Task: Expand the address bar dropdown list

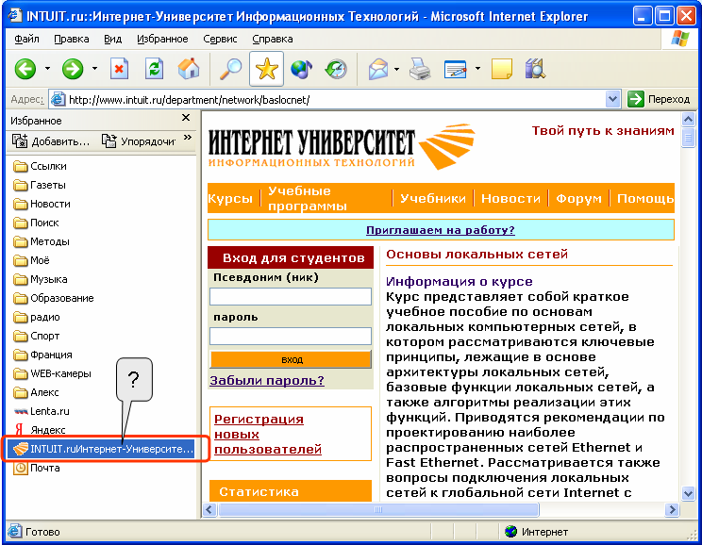Action: tap(612, 99)
